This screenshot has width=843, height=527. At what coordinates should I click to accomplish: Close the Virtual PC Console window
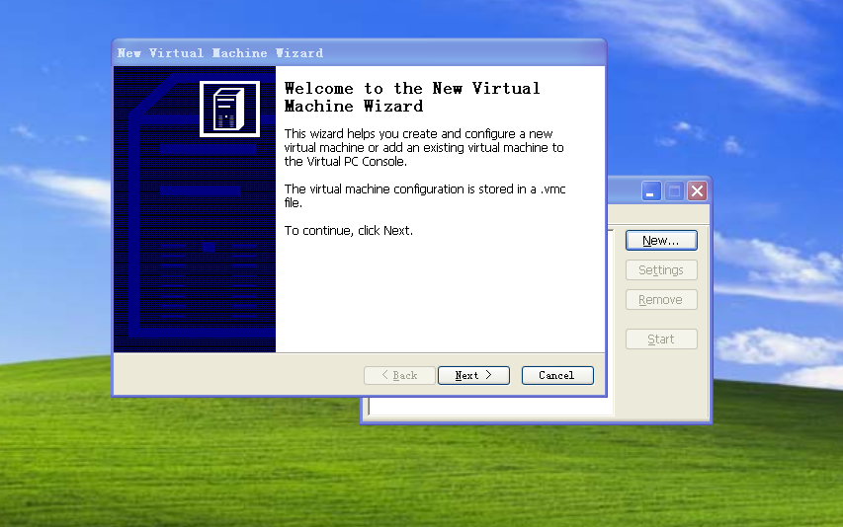tap(698, 191)
